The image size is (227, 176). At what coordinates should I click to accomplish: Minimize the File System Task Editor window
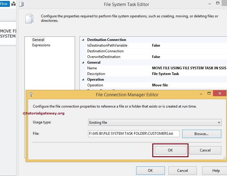(209, 4)
